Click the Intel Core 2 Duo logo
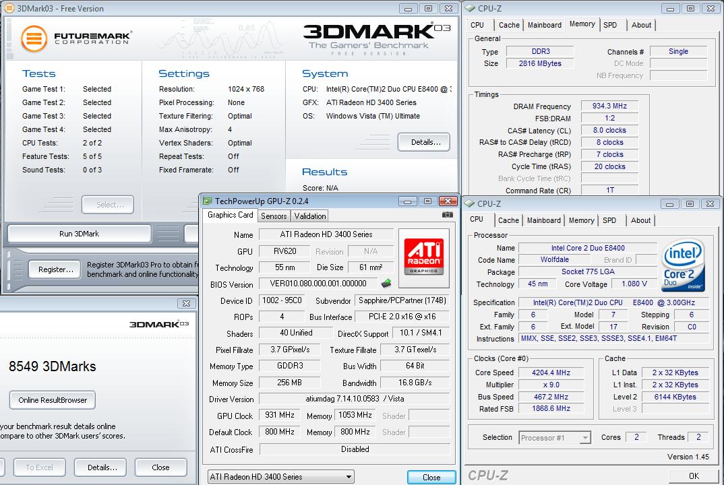Viewport: 724px width, 485px height. 683,265
